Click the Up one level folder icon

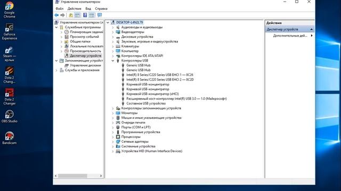[71, 15]
